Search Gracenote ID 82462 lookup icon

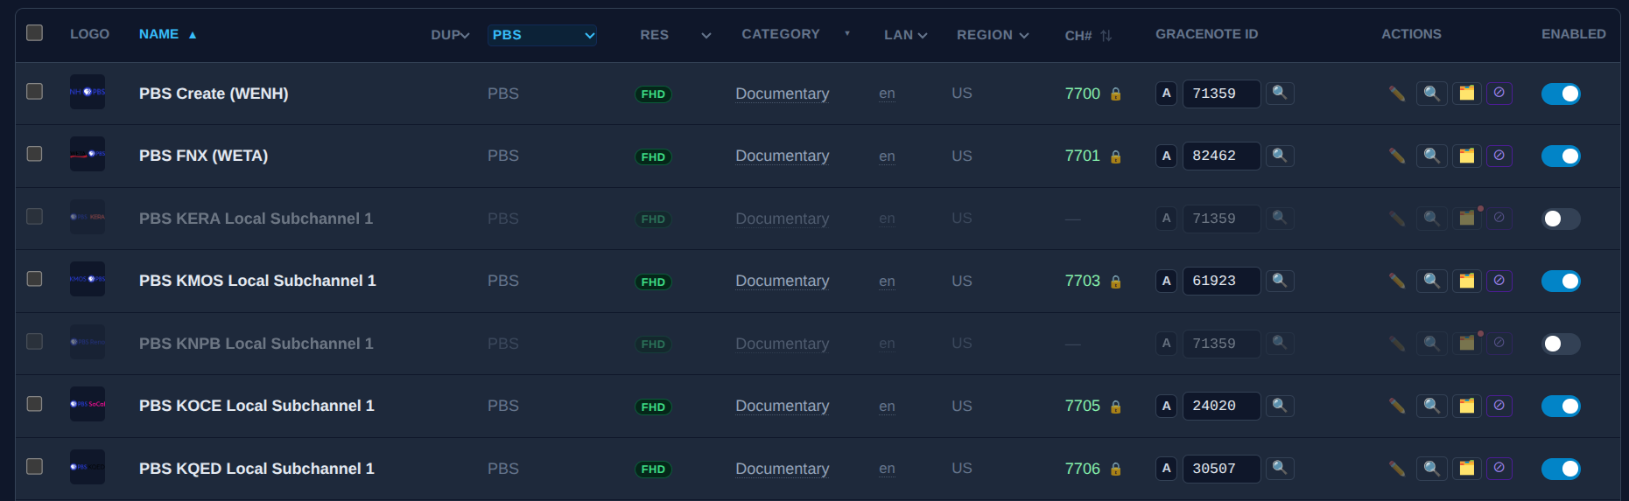[1280, 155]
